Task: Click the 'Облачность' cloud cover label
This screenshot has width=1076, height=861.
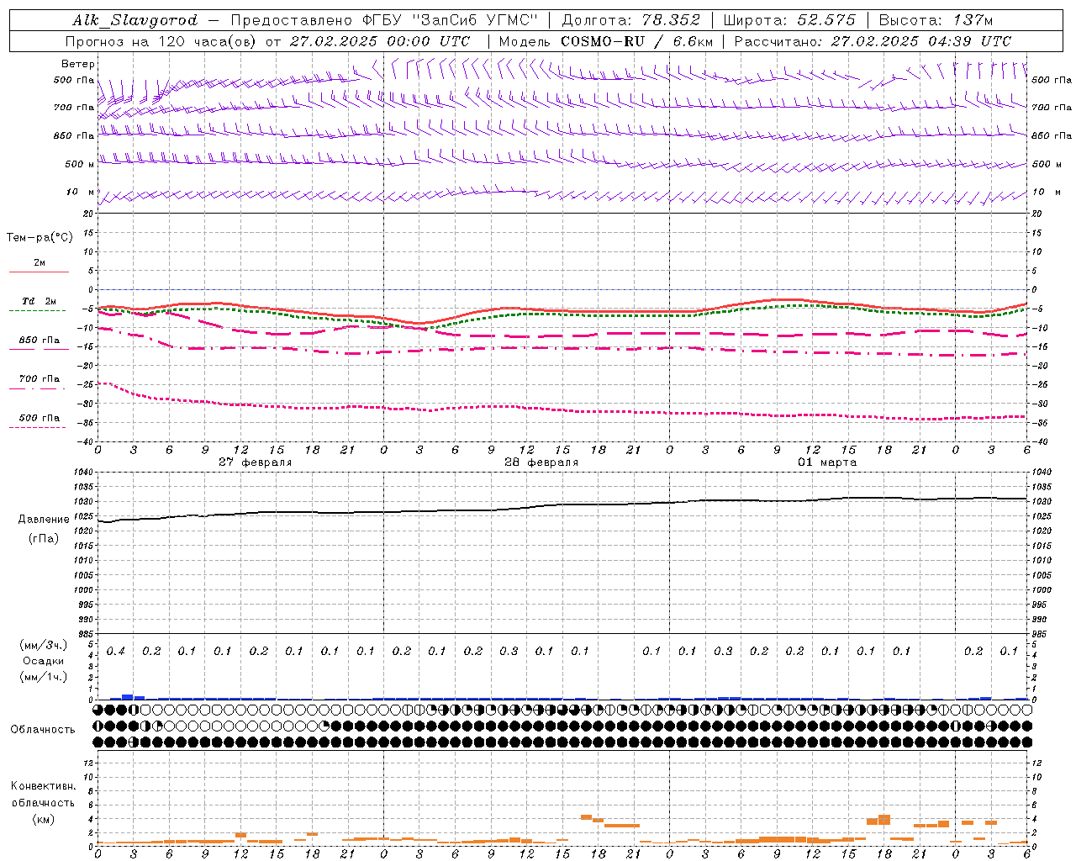Action: (43, 730)
